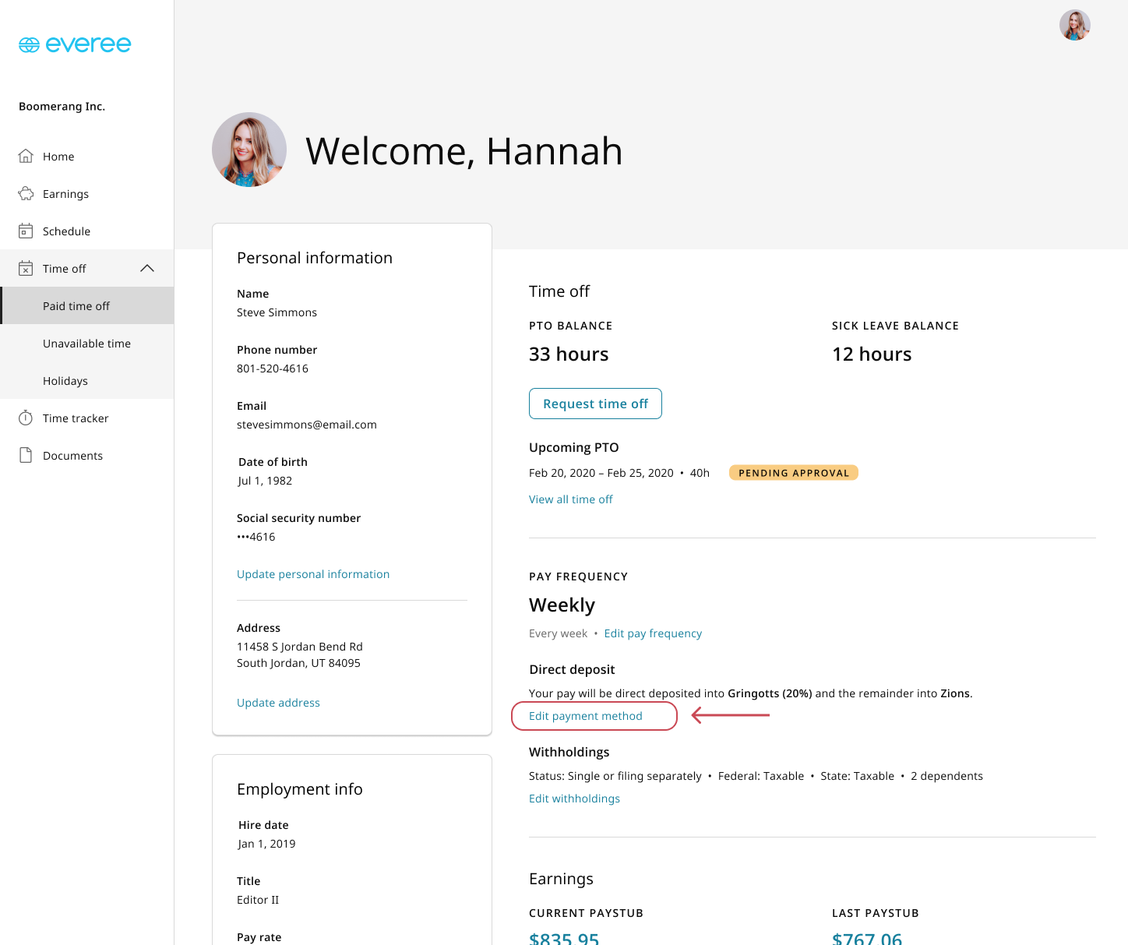Click View all time off link
This screenshot has width=1128, height=945.
point(571,499)
